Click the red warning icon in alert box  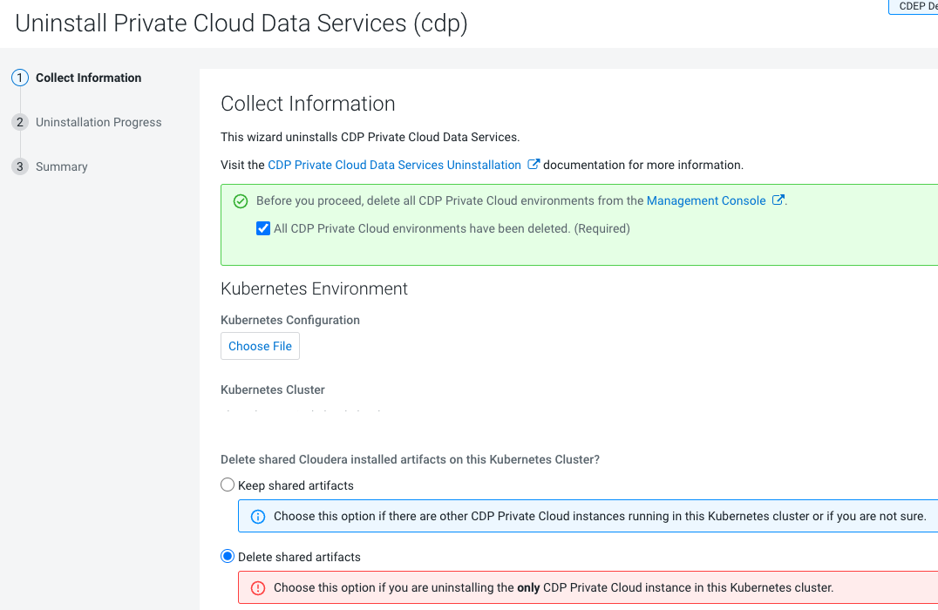258,588
